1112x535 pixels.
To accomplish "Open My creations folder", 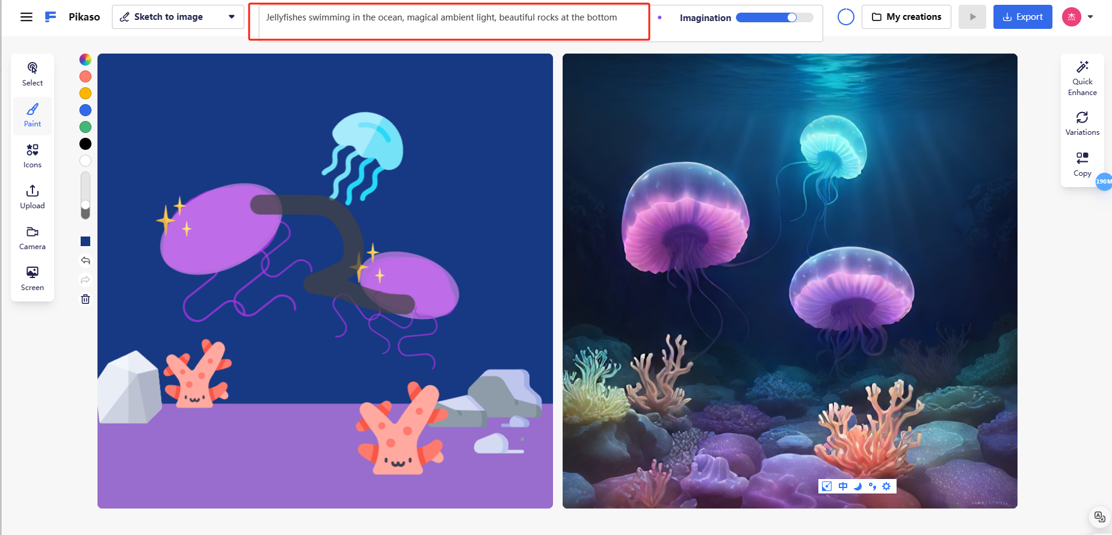I will click(x=906, y=17).
